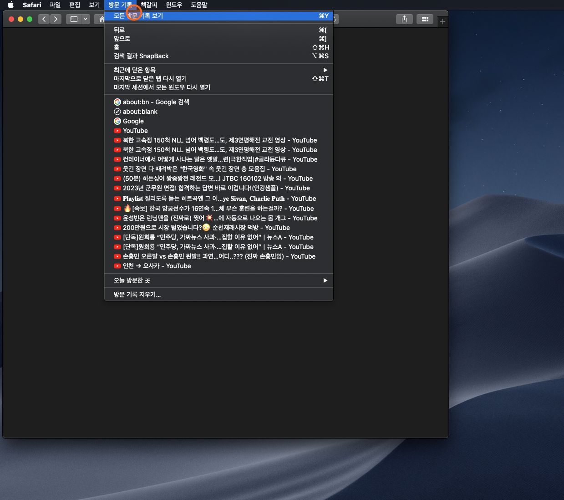Open the 보기 menu
Image resolution: width=564 pixels, height=500 pixels.
pyautogui.click(x=94, y=5)
